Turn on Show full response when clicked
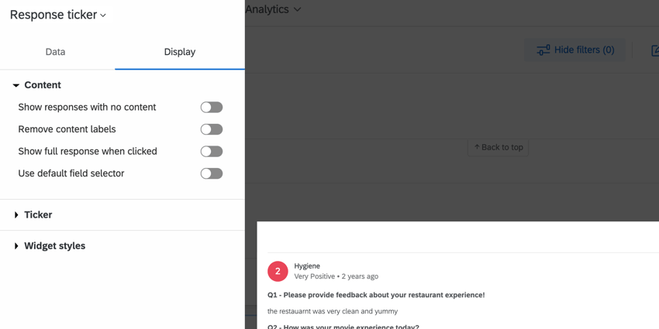 point(212,152)
